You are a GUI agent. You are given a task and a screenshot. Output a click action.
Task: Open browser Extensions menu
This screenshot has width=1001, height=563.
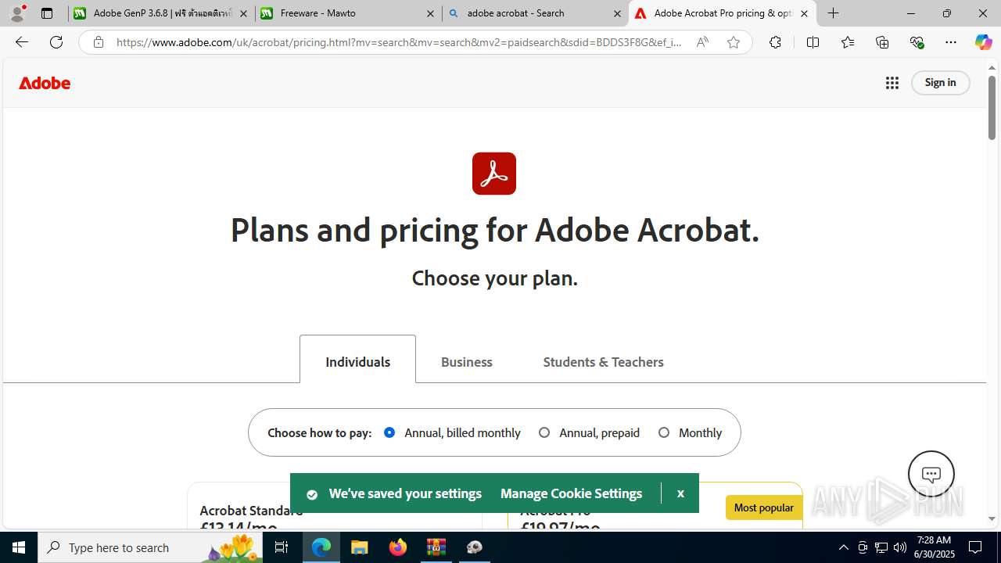pyautogui.click(x=775, y=42)
